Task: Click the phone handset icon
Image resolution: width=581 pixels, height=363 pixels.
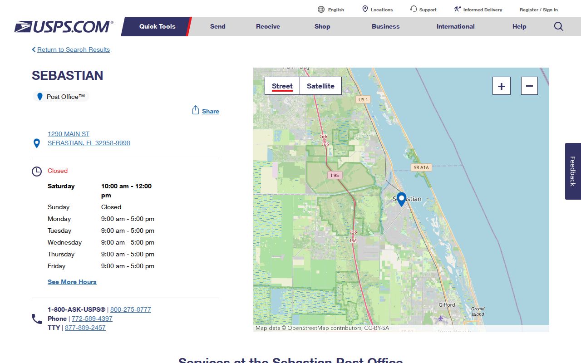Action: pyautogui.click(x=37, y=319)
